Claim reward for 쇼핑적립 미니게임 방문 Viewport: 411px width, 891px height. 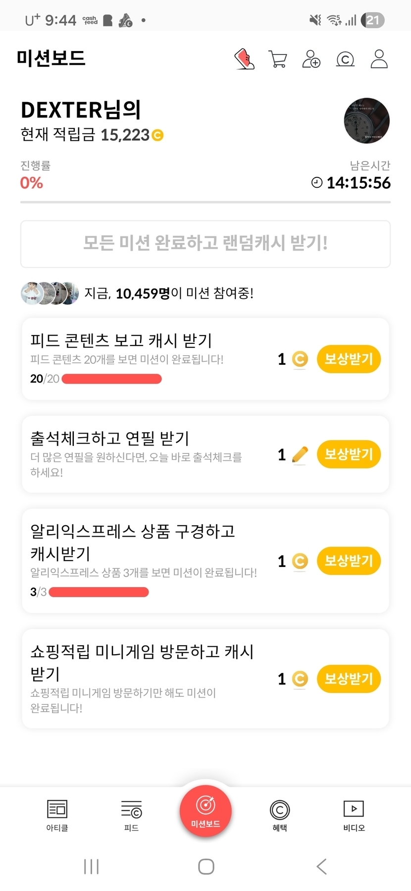(x=349, y=678)
